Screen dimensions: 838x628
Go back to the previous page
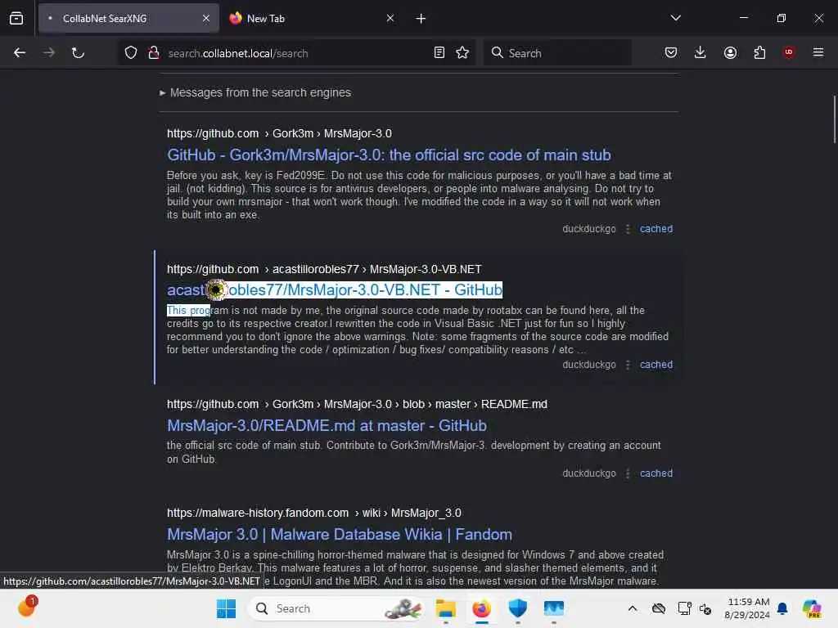click(20, 52)
